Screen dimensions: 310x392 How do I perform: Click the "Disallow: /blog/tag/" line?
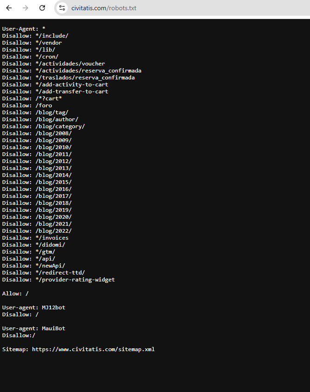pos(35,112)
